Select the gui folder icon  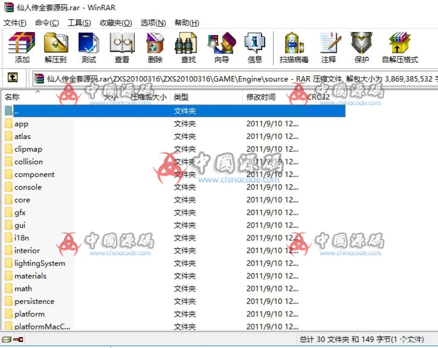point(9,225)
